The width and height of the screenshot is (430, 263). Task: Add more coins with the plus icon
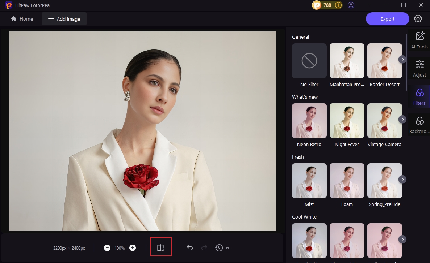pyautogui.click(x=338, y=5)
